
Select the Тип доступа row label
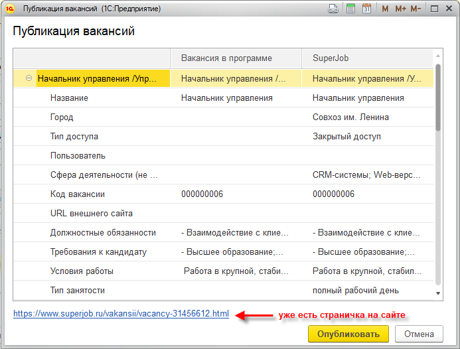(74, 137)
